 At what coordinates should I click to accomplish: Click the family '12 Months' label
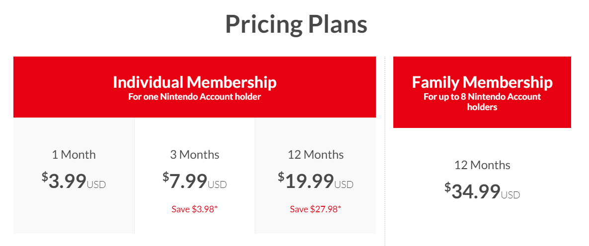[482, 165]
